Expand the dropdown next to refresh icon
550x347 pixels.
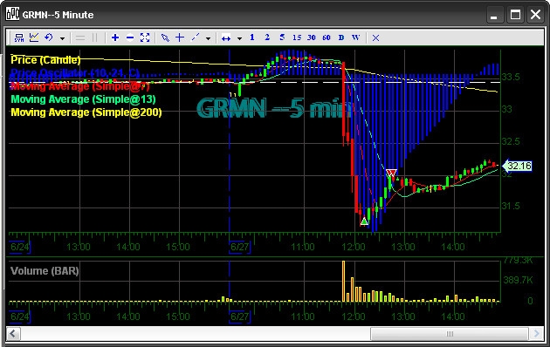(63, 38)
